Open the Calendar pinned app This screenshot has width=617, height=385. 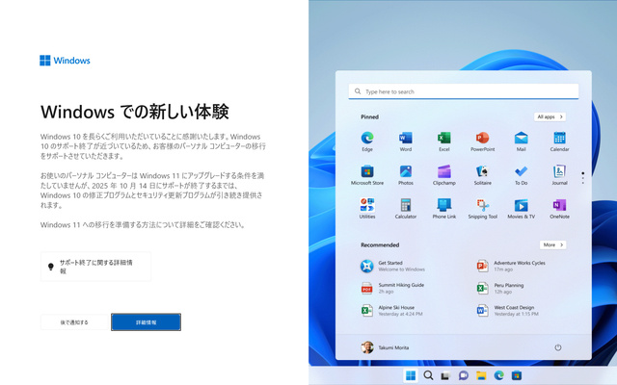(x=559, y=138)
